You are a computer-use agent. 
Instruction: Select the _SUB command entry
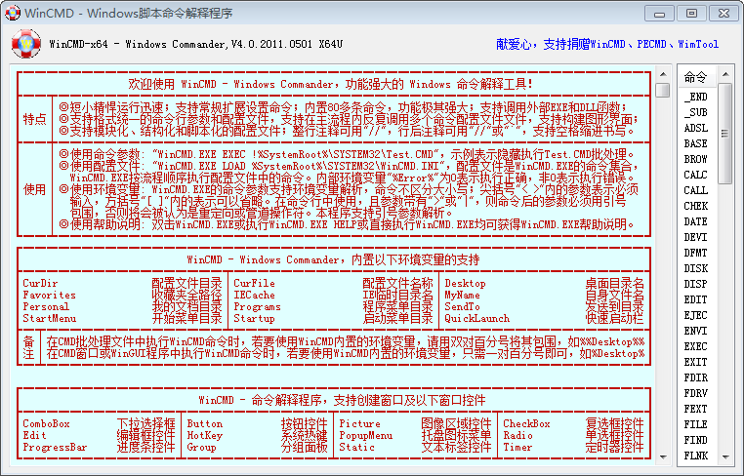(695, 112)
